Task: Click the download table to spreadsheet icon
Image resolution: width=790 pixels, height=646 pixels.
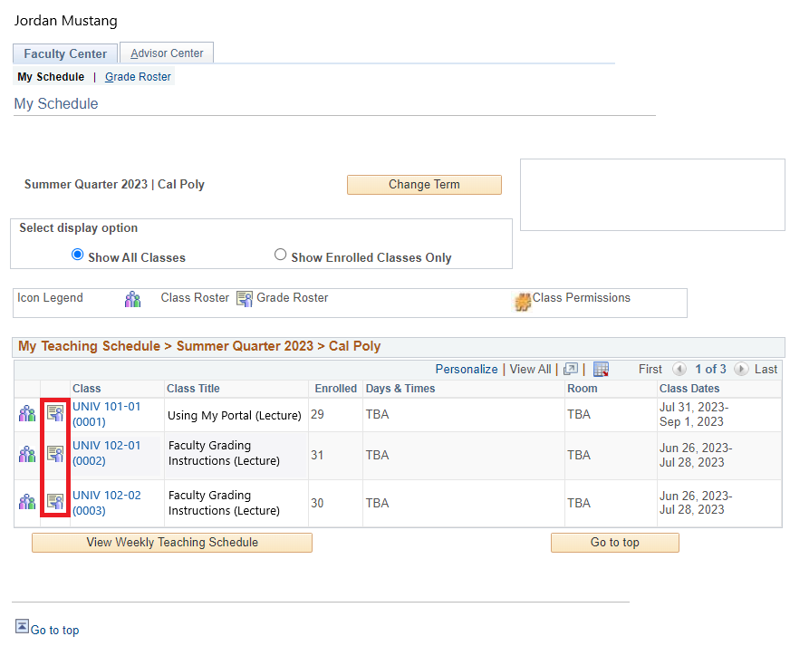Action: click(x=601, y=370)
